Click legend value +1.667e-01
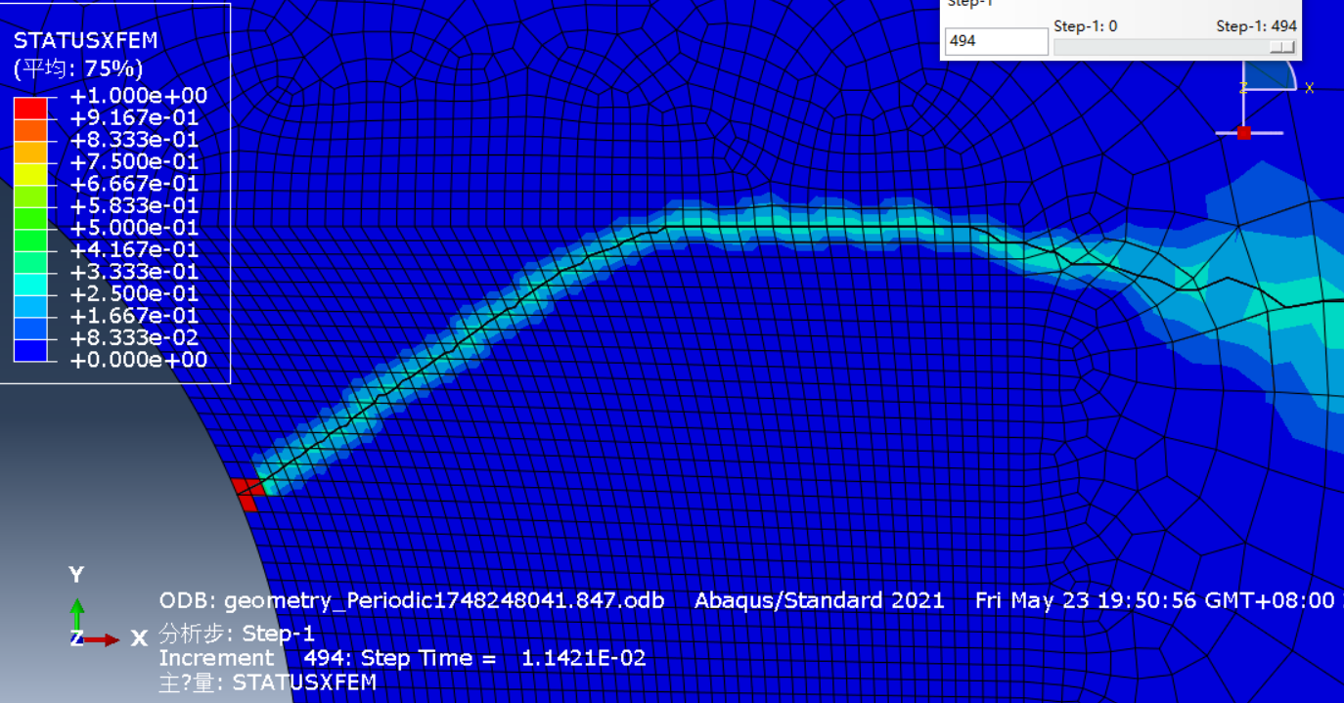The image size is (1344, 703). [x=135, y=316]
